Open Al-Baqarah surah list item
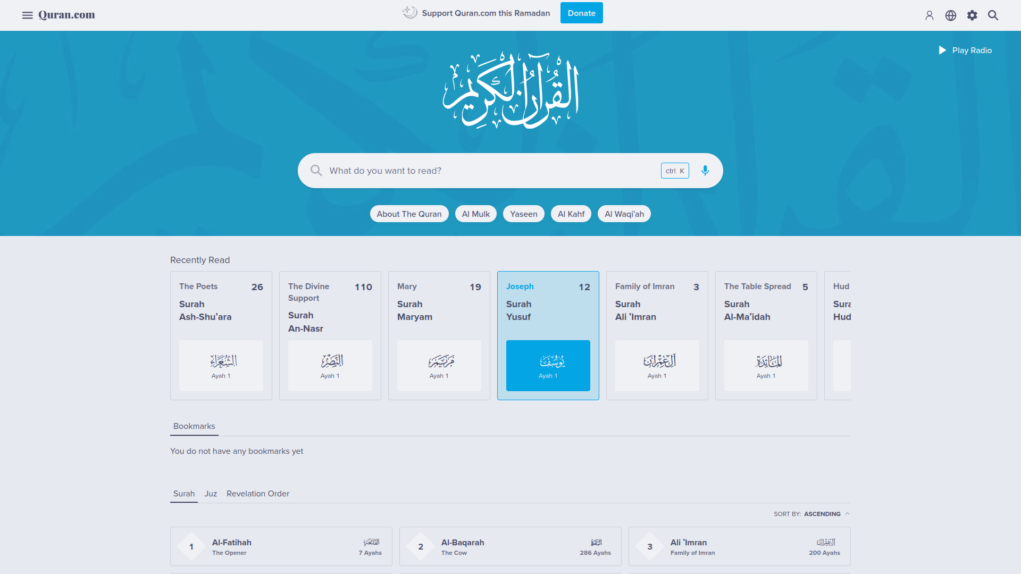This screenshot has width=1021, height=574. coord(510,546)
